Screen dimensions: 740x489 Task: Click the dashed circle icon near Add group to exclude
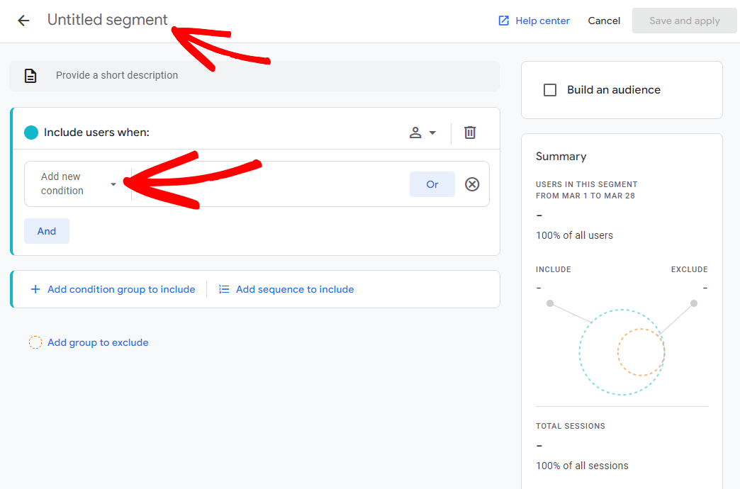click(x=35, y=342)
